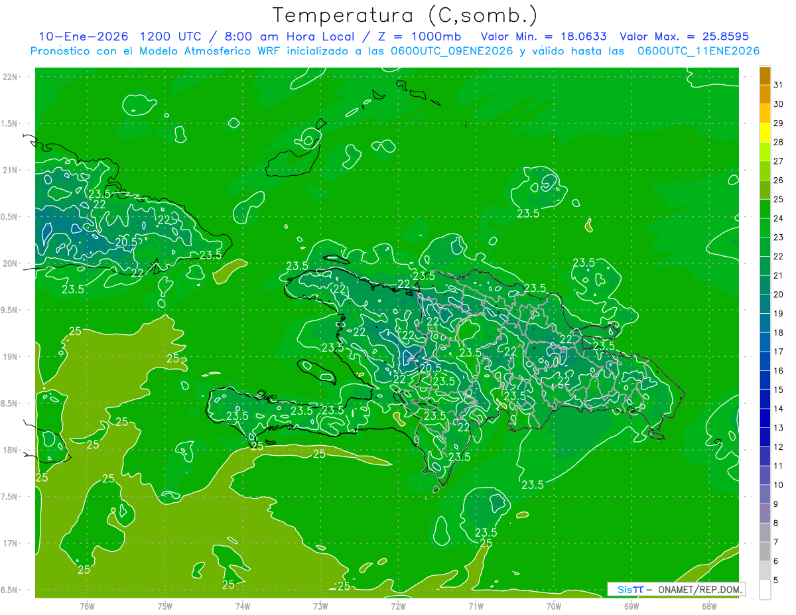Click the colorbar swatch between 17 and 18
The width and height of the screenshot is (796, 615).
(x=765, y=342)
